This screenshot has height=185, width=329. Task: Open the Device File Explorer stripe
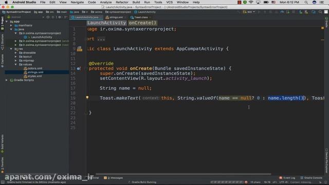tap(326, 160)
